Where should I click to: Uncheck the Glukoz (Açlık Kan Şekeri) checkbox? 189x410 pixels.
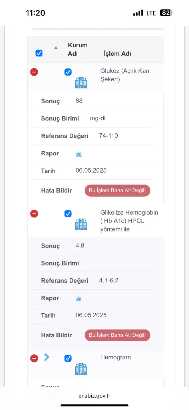(x=68, y=72)
